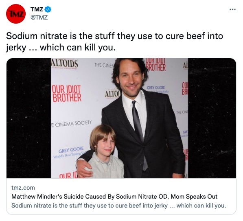Click the black left panel of card image

pos(28,118)
